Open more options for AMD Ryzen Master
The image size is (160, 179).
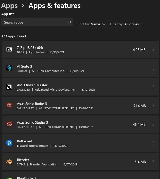coord(153,87)
